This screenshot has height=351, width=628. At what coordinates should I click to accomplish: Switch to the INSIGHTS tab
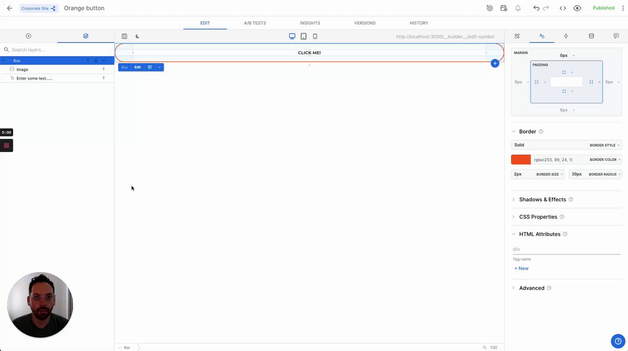[310, 23]
